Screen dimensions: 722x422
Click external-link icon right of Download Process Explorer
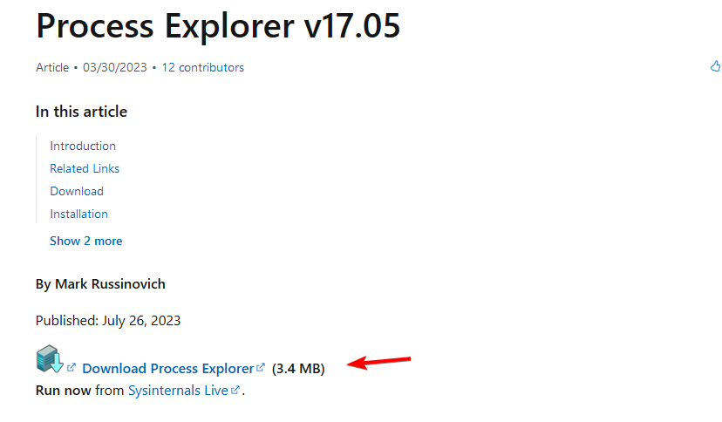[261, 367]
